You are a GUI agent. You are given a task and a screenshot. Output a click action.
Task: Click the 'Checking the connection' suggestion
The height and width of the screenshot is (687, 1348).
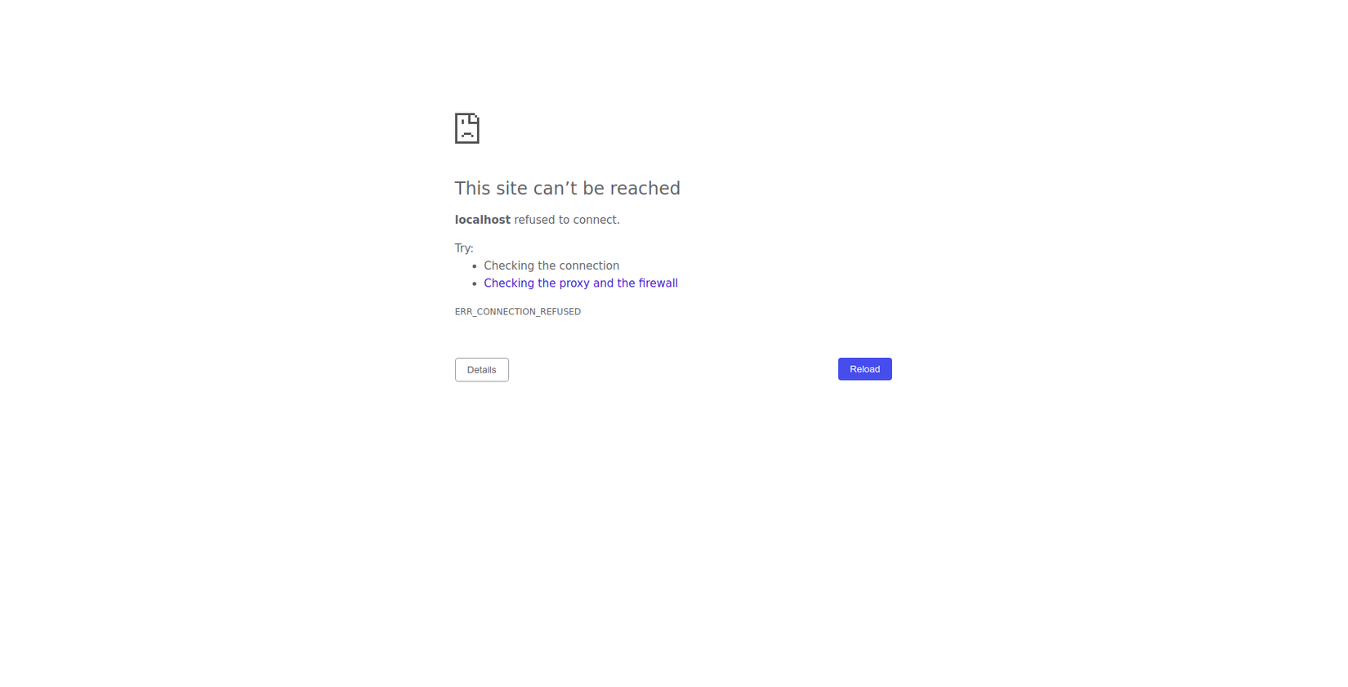(551, 266)
